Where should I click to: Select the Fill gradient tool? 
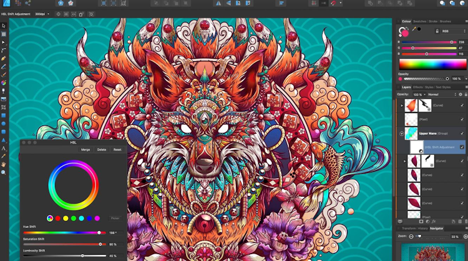[4, 82]
